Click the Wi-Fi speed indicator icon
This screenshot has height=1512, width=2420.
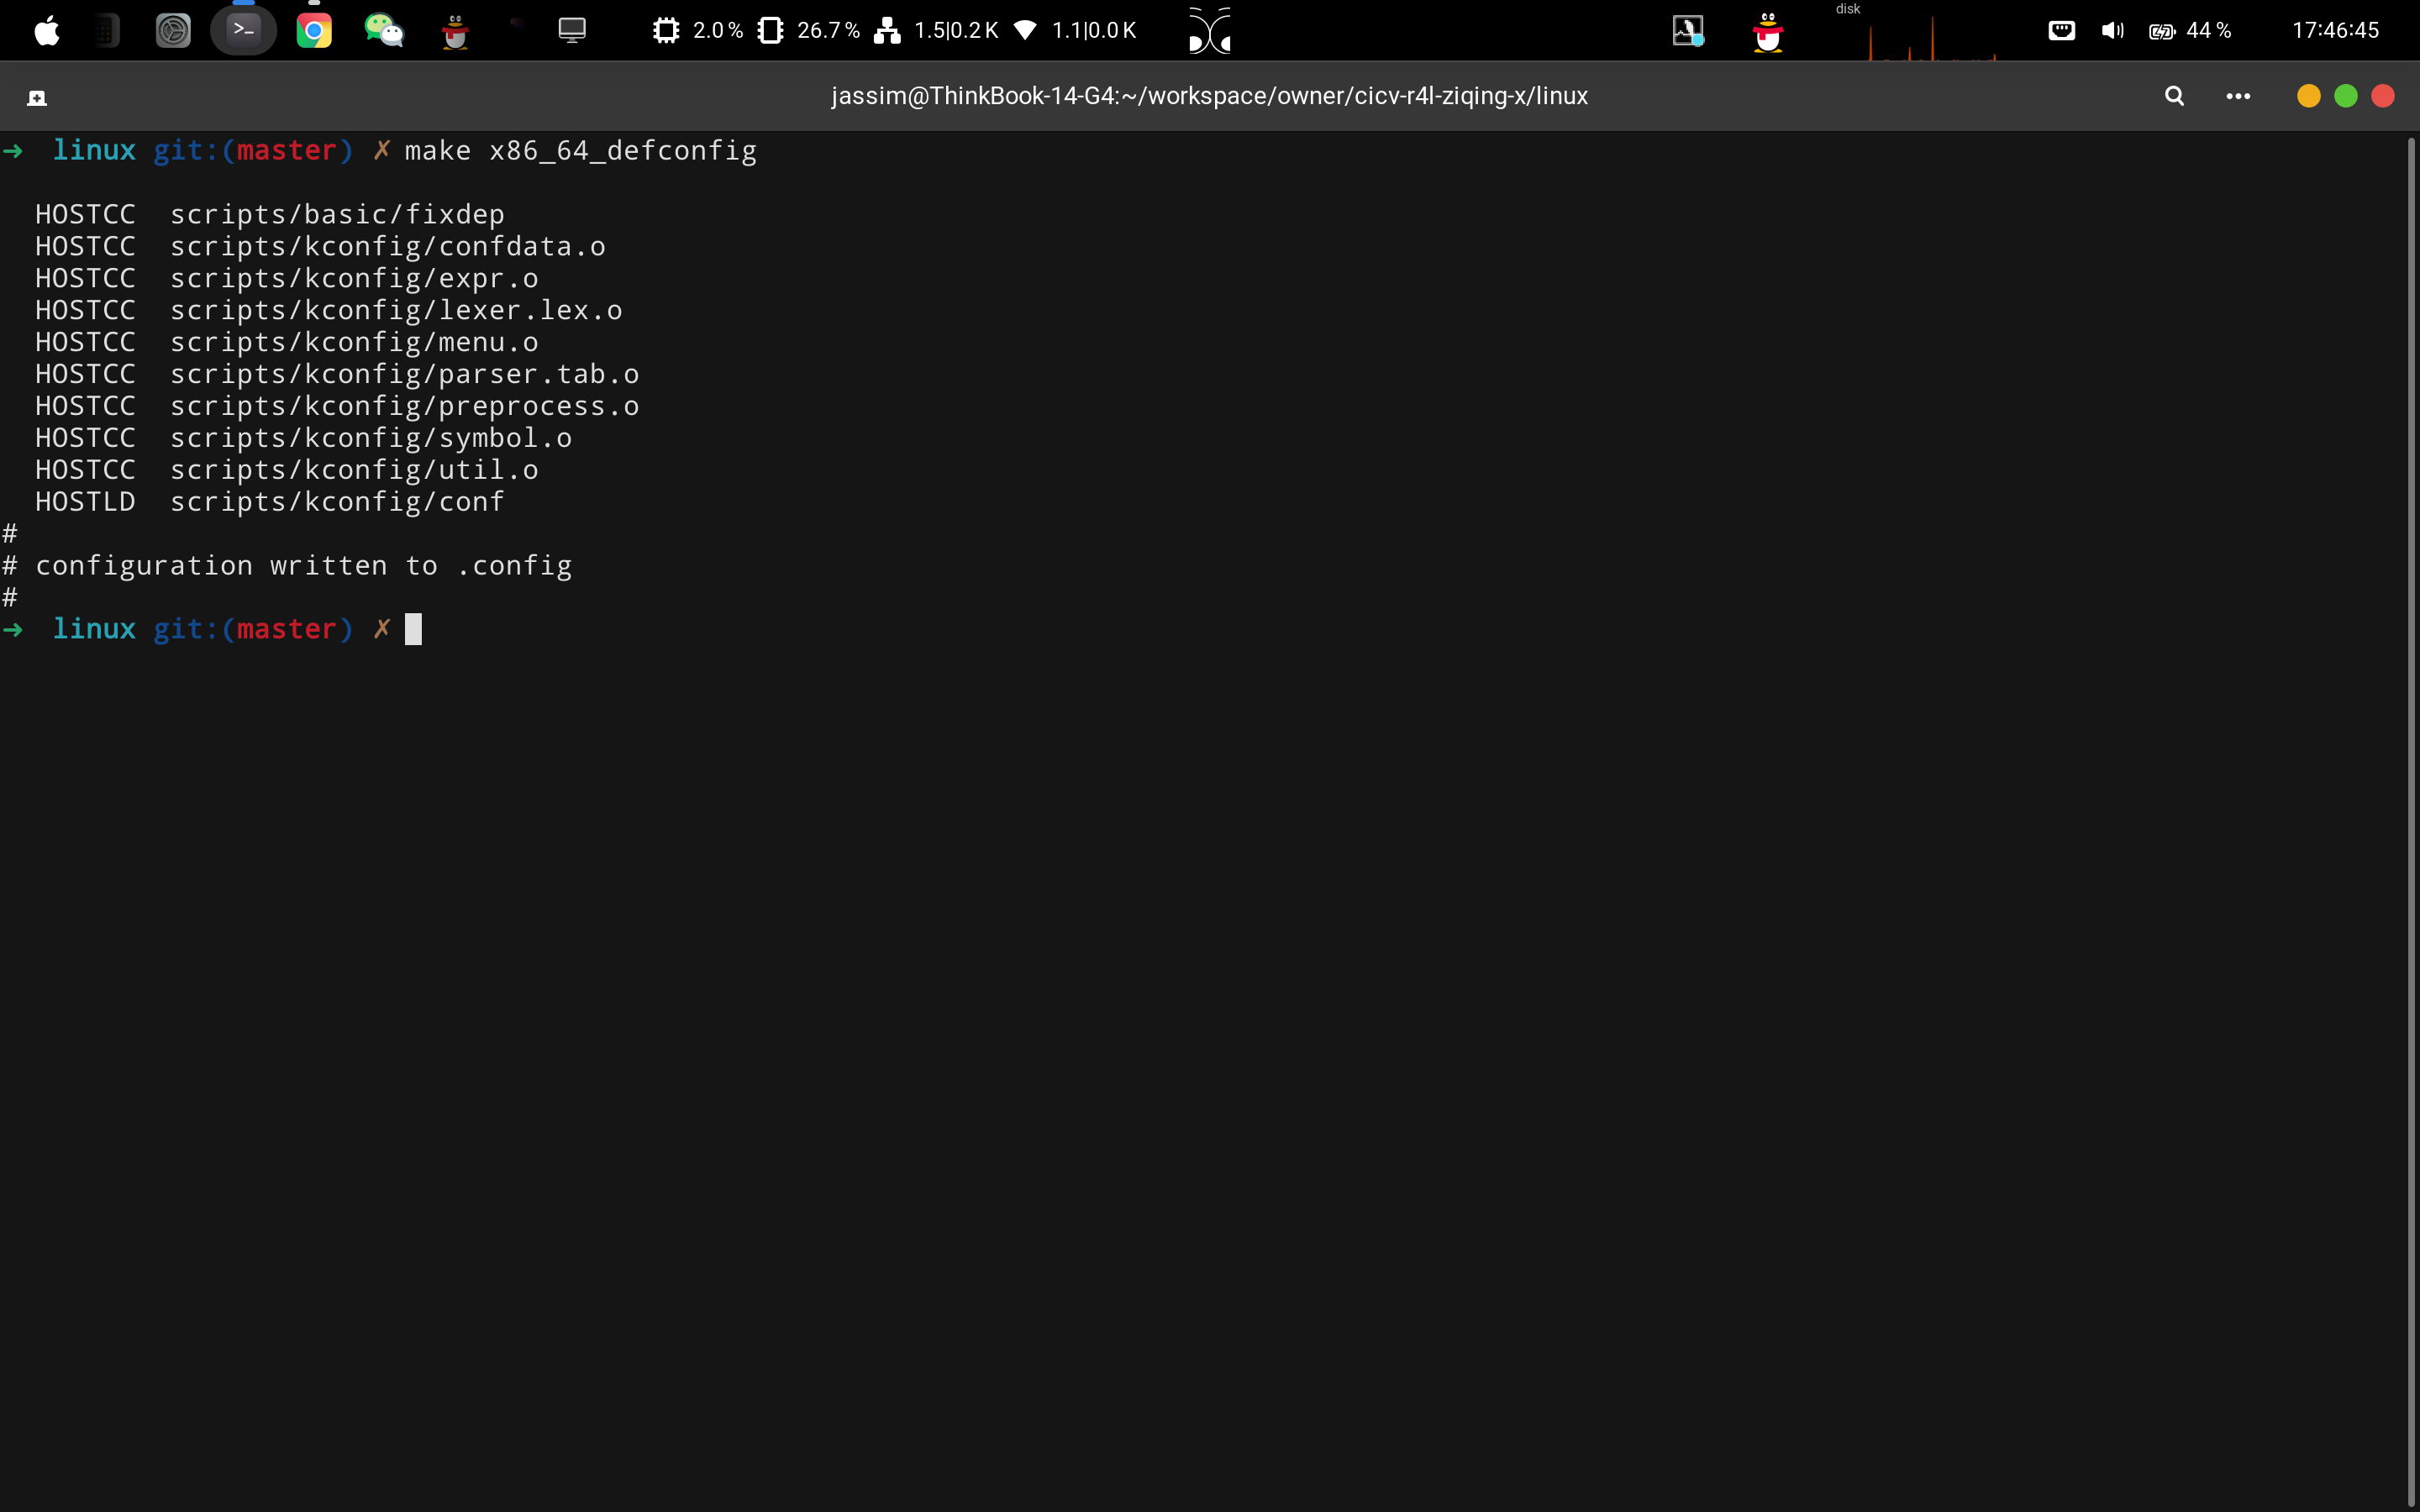(1025, 31)
